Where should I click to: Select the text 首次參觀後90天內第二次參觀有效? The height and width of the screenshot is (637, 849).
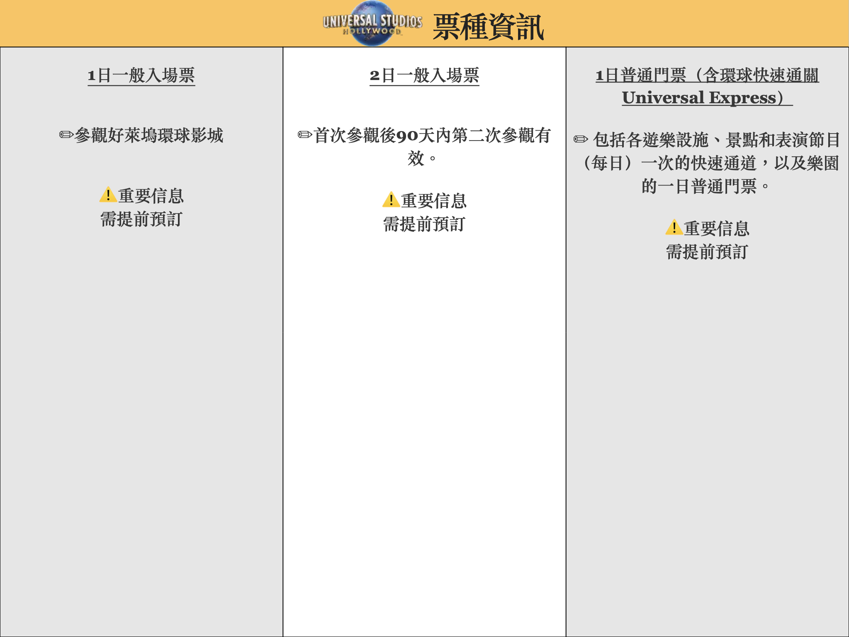point(431,146)
